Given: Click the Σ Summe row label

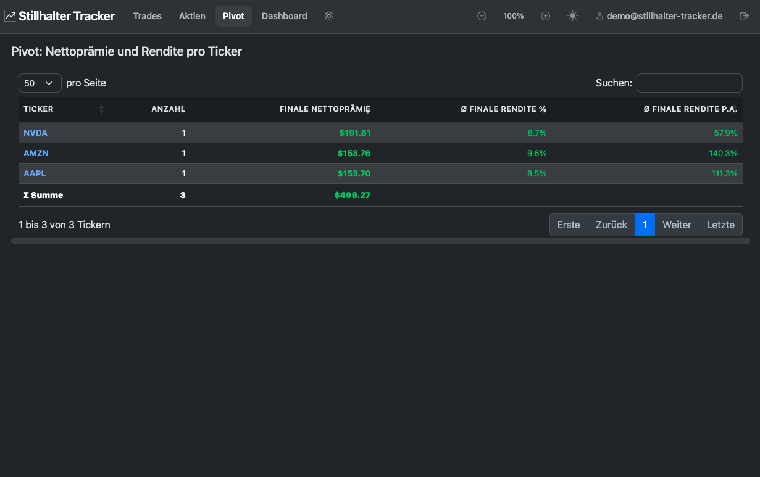Looking at the screenshot, I should [43, 195].
